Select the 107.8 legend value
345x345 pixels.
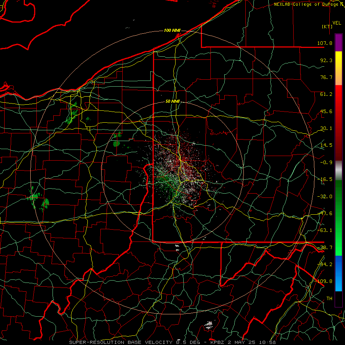click(x=325, y=43)
